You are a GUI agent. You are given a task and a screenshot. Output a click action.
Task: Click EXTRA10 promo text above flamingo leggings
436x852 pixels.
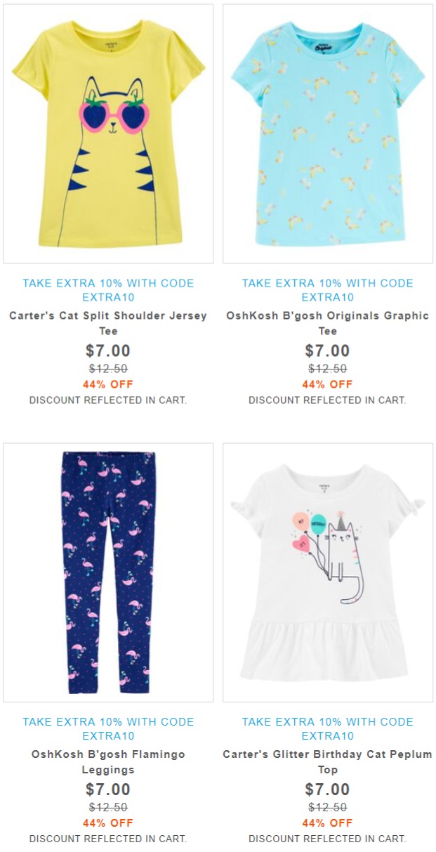[108, 728]
